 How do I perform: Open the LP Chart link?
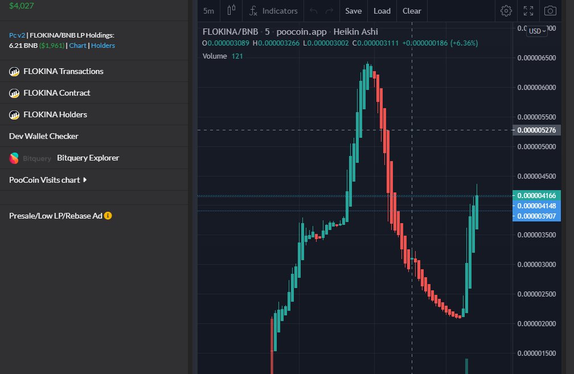tap(77, 46)
